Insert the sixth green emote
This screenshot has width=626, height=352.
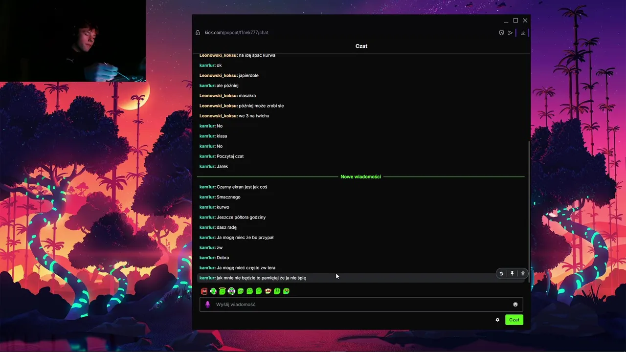coord(249,291)
